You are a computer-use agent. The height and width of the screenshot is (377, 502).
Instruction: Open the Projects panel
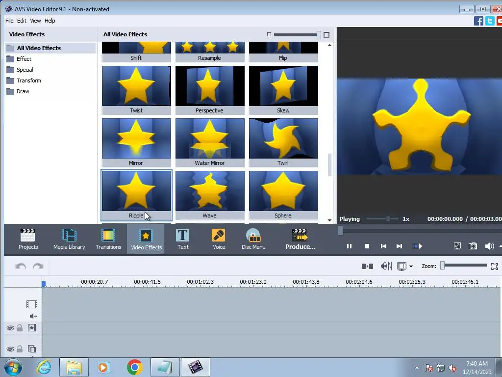click(x=28, y=239)
